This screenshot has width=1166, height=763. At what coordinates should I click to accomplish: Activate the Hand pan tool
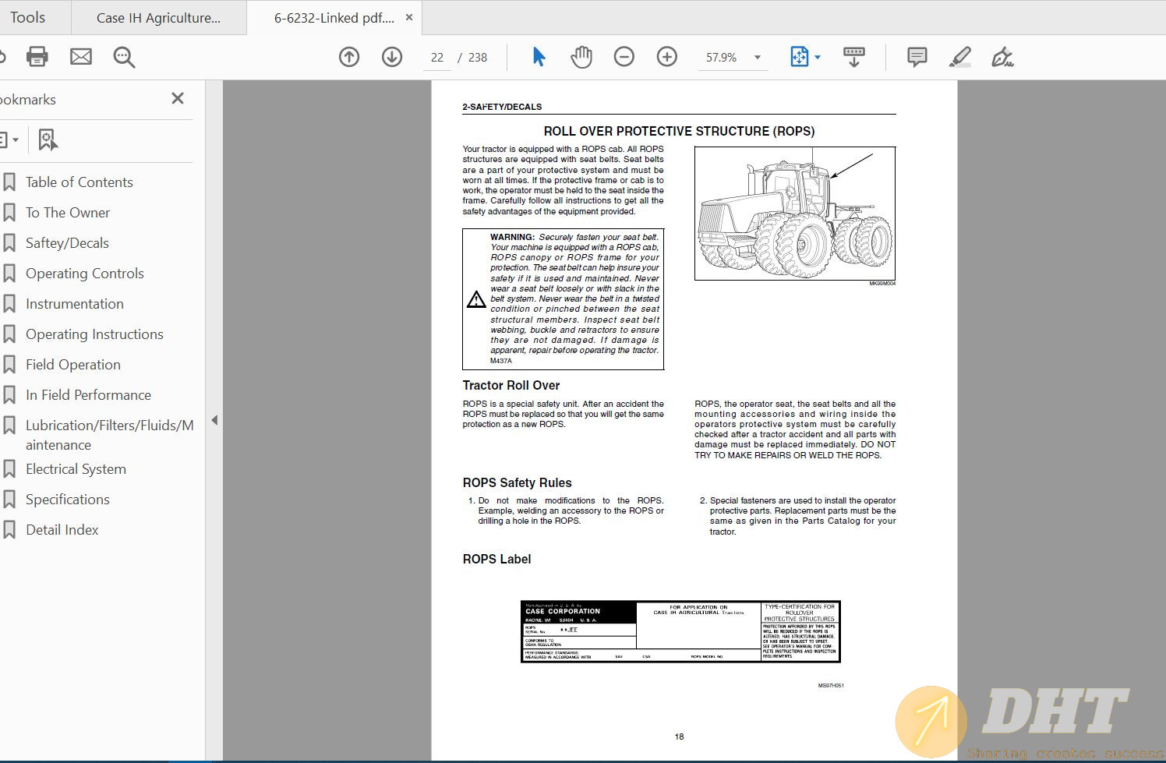click(x=581, y=57)
